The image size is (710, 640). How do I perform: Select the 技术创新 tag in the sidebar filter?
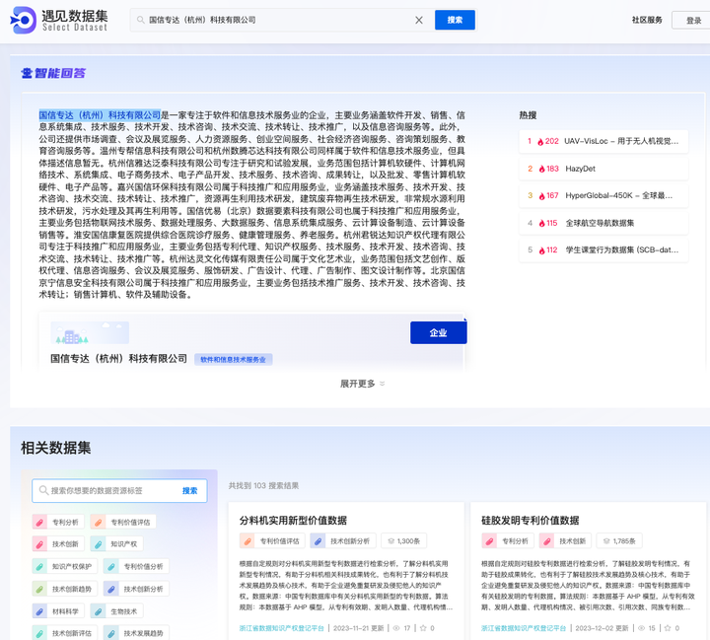pyautogui.click(x=58, y=543)
